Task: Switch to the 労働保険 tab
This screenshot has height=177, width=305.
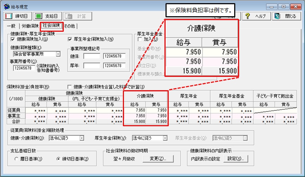Action: (x=30, y=26)
